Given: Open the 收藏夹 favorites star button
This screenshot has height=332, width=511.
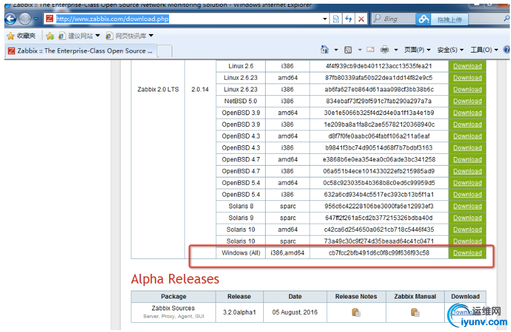Looking at the screenshot, I should (21, 36).
